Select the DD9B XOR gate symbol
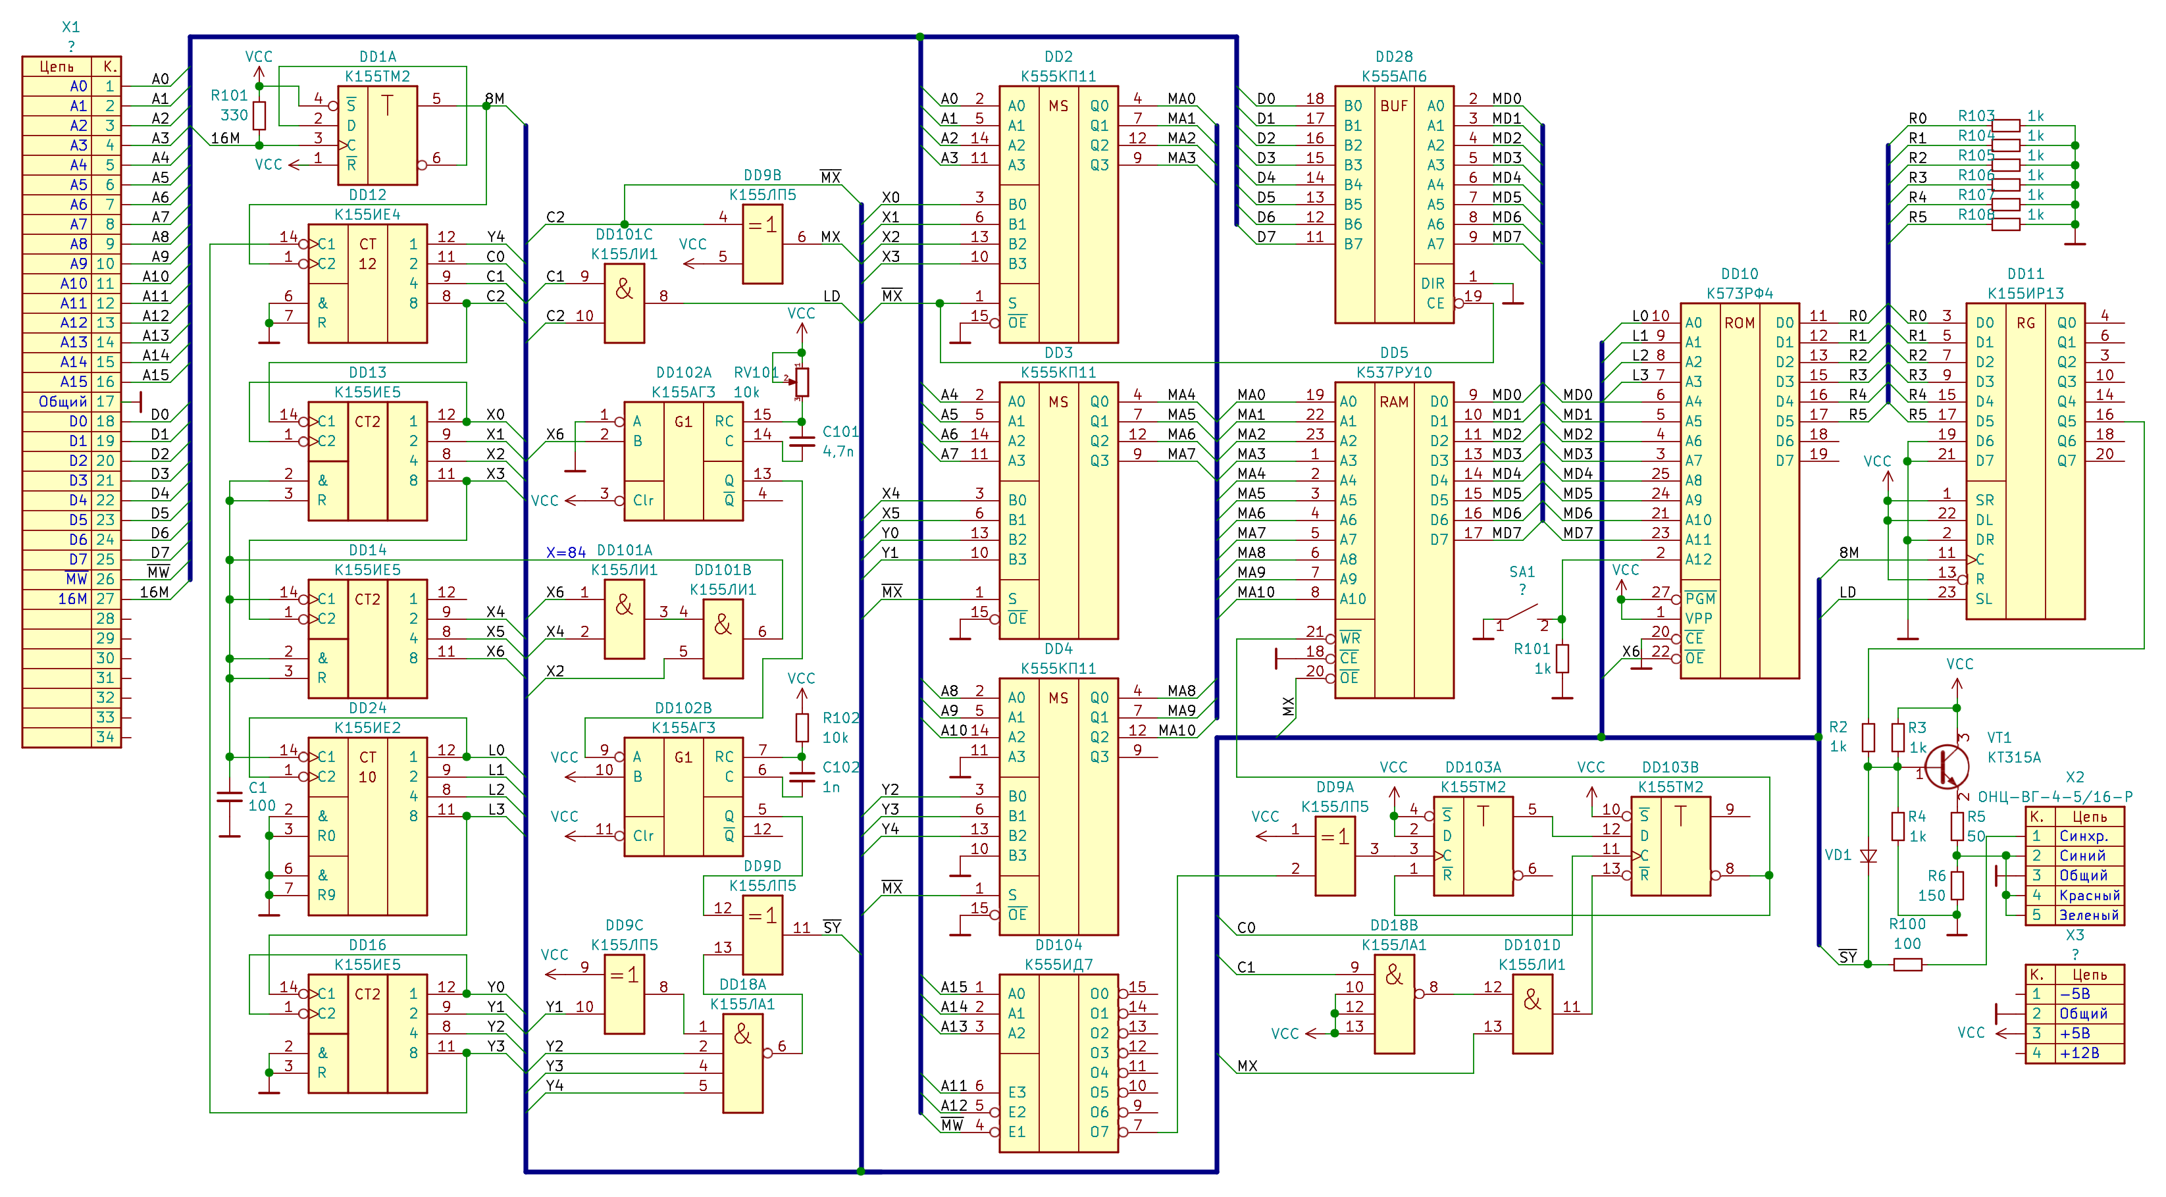This screenshot has width=2166, height=1197. click(763, 245)
